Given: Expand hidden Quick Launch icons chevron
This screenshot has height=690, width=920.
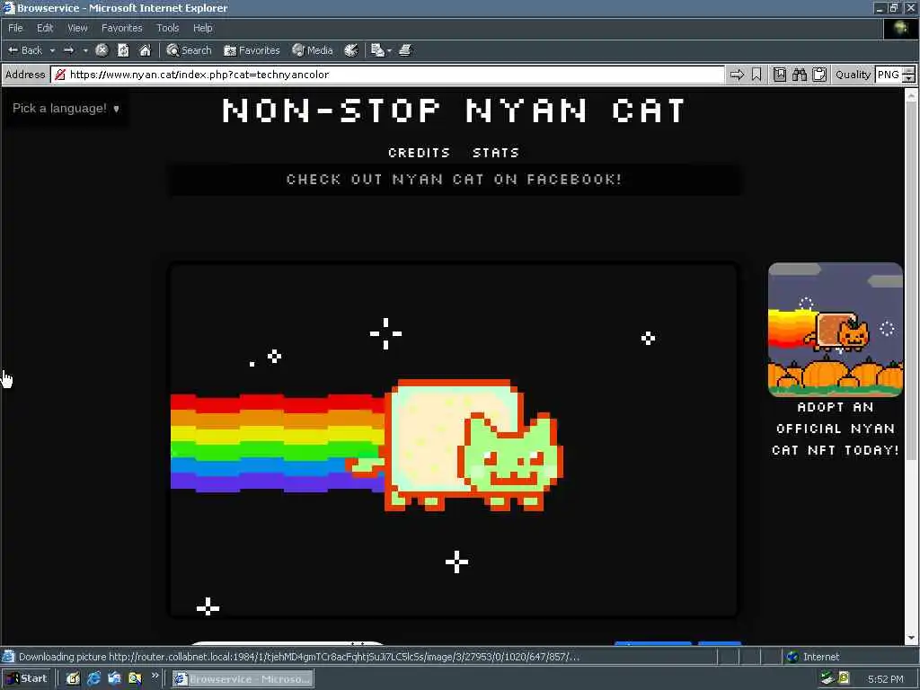Looking at the screenshot, I should (x=155, y=676).
